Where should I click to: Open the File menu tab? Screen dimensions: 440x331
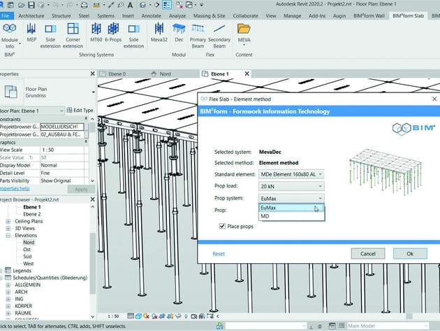(6, 16)
